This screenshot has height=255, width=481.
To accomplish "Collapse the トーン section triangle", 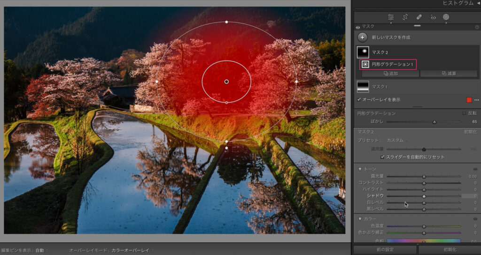I will (360, 169).
